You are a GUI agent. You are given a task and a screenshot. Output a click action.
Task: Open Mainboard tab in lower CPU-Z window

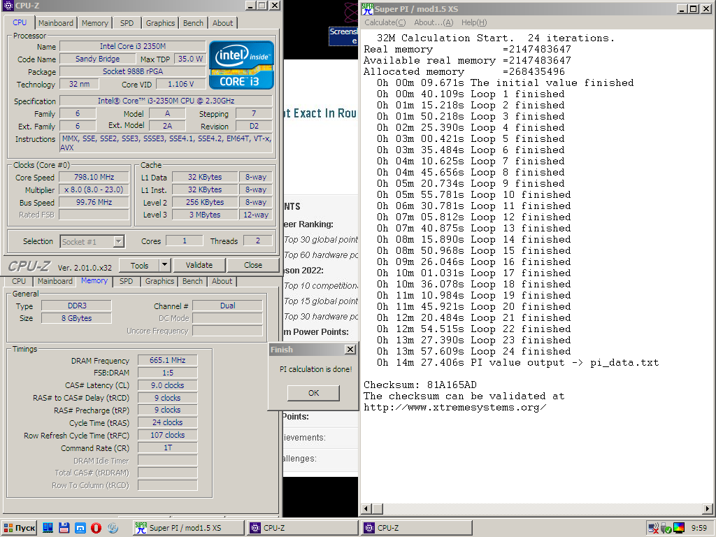[x=55, y=281]
